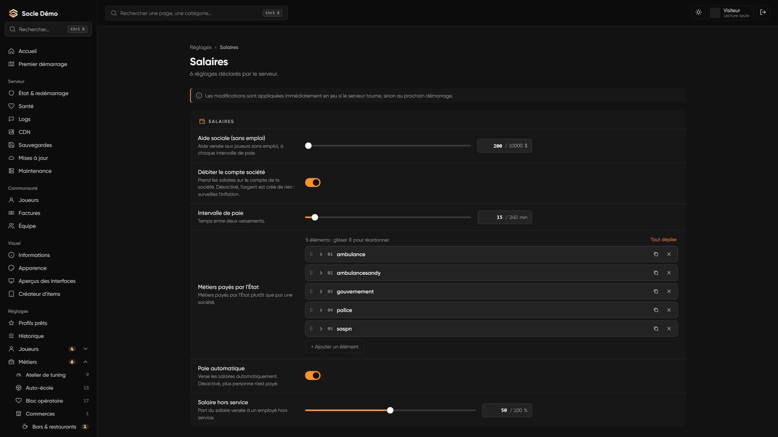
Task: Expand the saspn list item
Action: [x=321, y=329]
